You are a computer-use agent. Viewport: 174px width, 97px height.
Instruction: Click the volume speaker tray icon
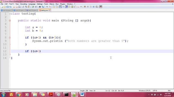click(x=161, y=95)
